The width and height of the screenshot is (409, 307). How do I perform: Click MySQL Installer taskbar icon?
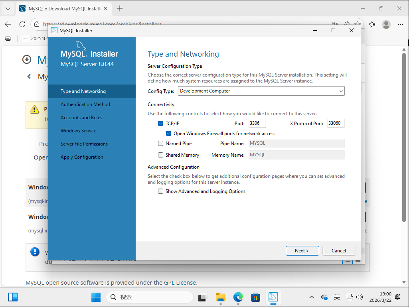tap(273, 297)
